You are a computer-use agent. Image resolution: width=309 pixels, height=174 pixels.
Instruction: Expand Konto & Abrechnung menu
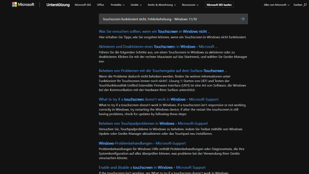(162, 5)
